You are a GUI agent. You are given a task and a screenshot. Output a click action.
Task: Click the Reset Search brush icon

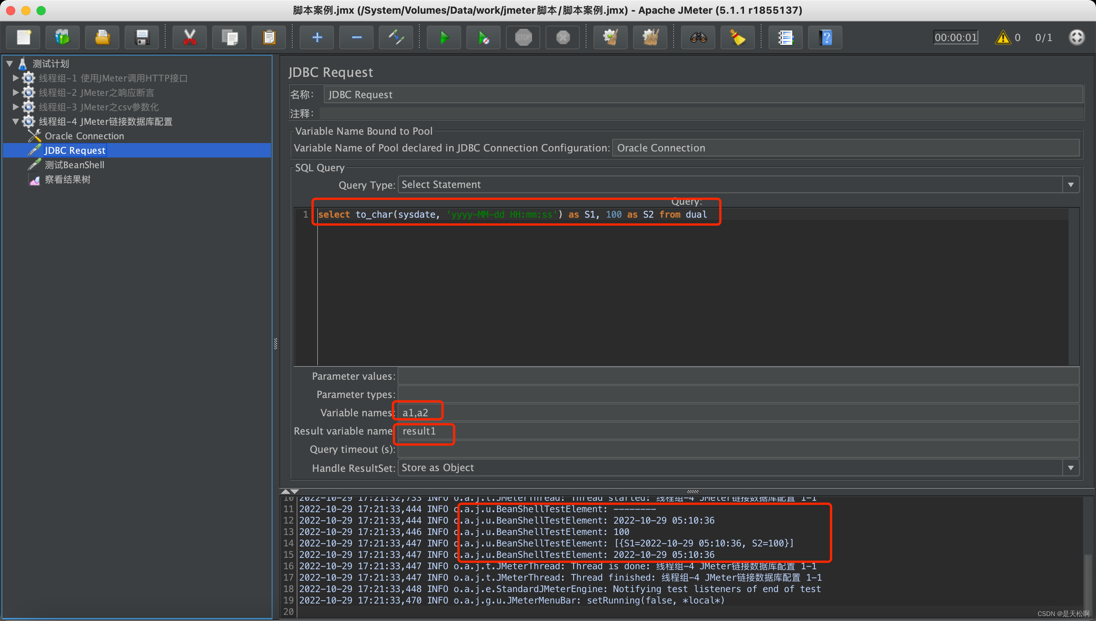[x=738, y=38]
